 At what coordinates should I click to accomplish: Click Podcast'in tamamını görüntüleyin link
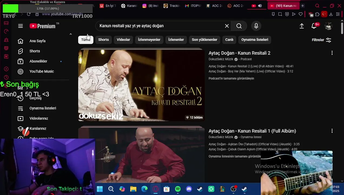coord(231,79)
